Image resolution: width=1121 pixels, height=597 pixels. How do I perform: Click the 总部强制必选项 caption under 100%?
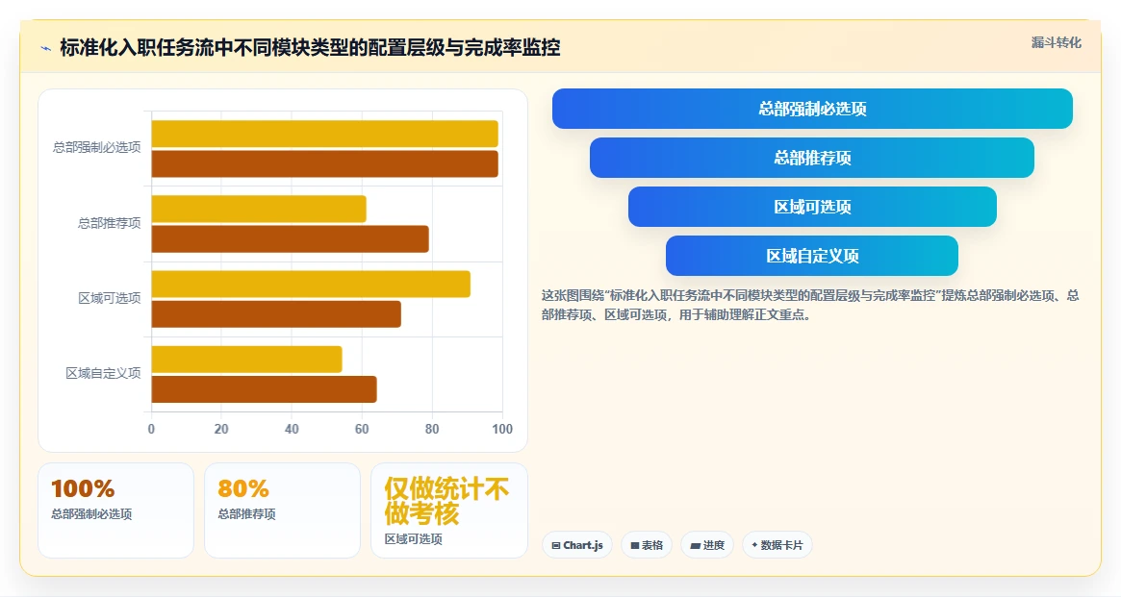pyautogui.click(x=91, y=514)
